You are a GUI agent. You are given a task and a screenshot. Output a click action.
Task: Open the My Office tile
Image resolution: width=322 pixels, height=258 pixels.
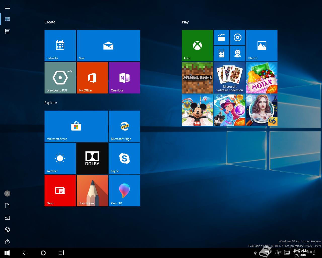tap(92, 78)
